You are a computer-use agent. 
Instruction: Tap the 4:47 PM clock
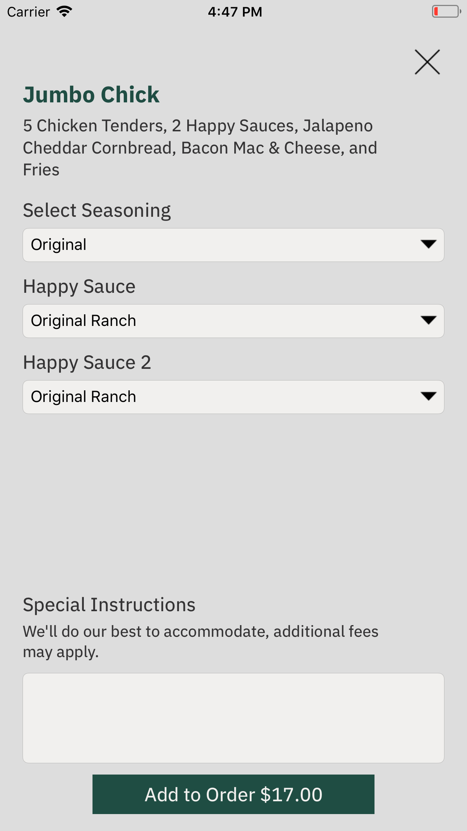coord(235,12)
